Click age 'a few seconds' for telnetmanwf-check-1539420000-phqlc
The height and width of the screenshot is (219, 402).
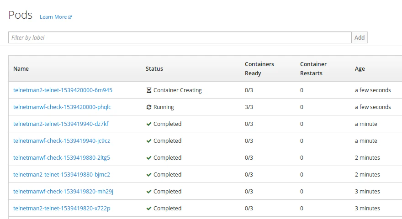[373, 107]
